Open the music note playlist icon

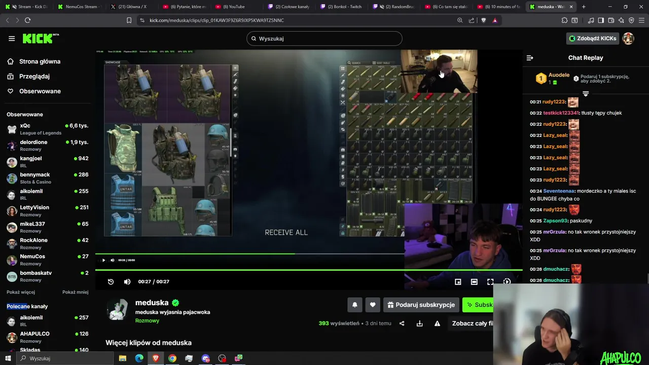click(591, 20)
